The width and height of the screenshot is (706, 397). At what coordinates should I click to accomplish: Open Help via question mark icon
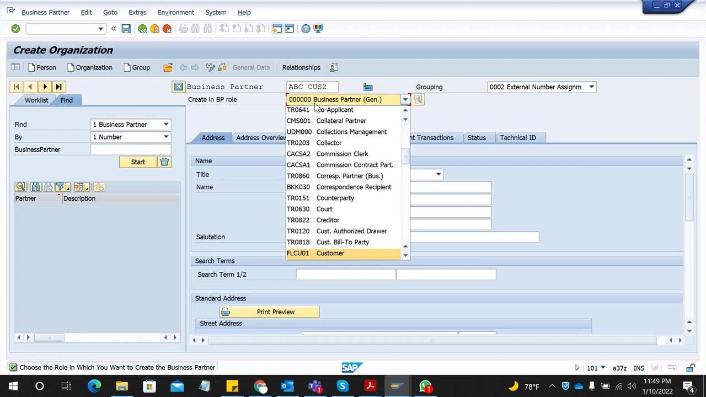(x=306, y=29)
